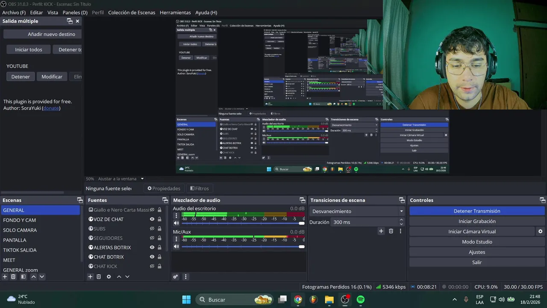This screenshot has width=547, height=308.
Task: Adjust Mic/Aux volume slider
Action: [x=243, y=246]
